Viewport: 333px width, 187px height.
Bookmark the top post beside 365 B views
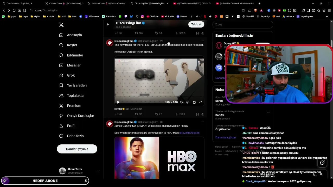(x=197, y=33)
